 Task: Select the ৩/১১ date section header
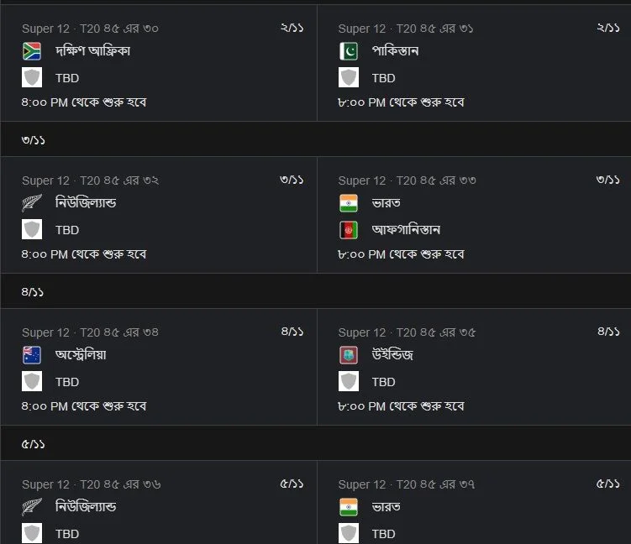coord(316,139)
